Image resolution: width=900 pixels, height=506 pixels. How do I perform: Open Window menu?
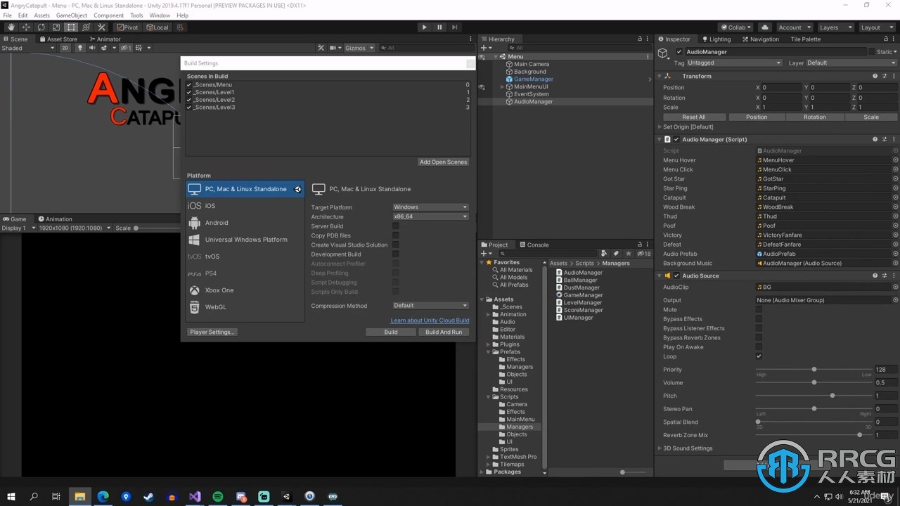160,15
